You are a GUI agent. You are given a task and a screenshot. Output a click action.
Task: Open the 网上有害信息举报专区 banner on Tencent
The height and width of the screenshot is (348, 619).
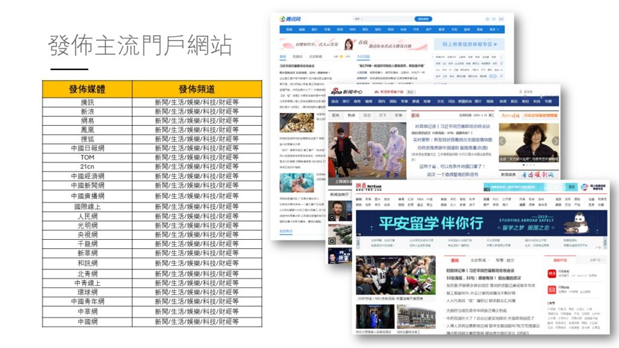click(x=468, y=44)
